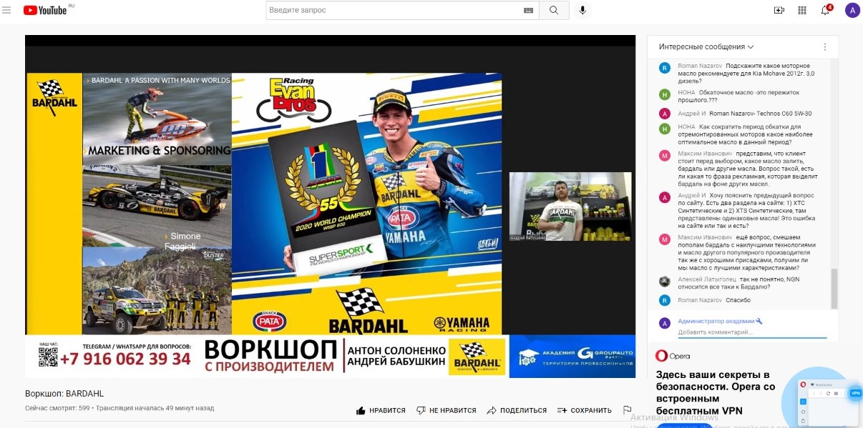The height and width of the screenshot is (428, 863).
Task: Expand the chat mode dropdown 'Интересные сообщения'
Action: click(x=706, y=47)
